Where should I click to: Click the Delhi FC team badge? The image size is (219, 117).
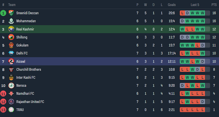tap(11, 53)
